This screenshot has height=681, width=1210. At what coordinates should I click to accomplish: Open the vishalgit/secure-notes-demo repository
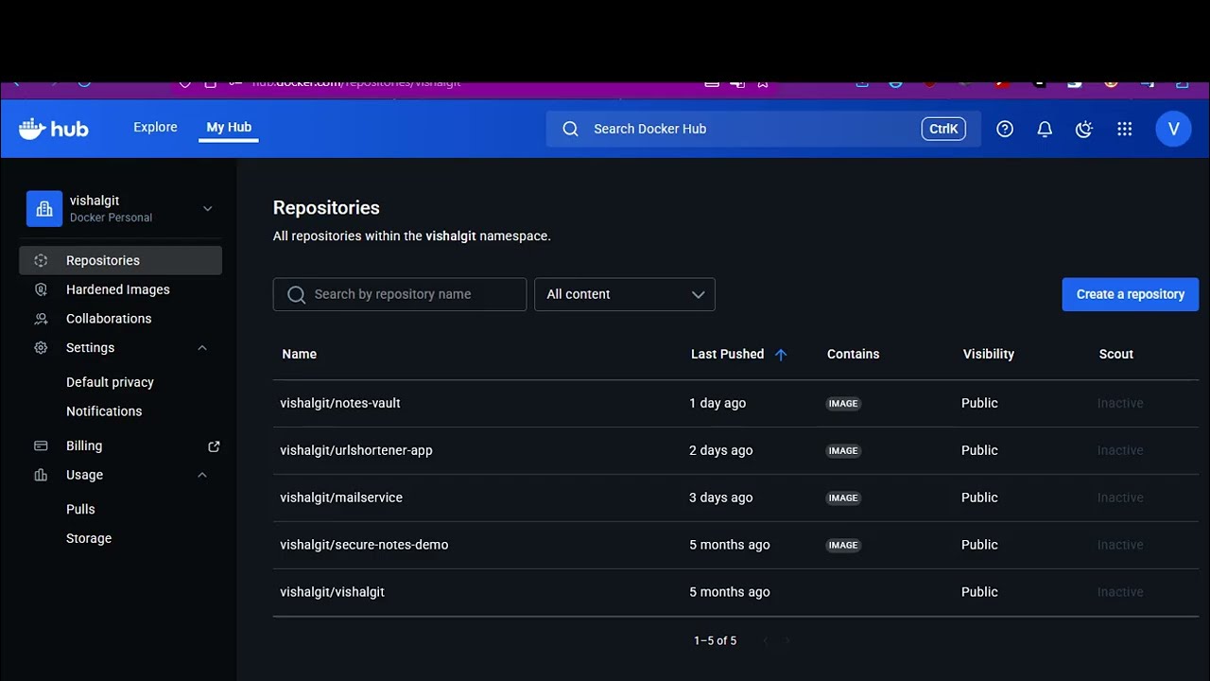pos(364,545)
